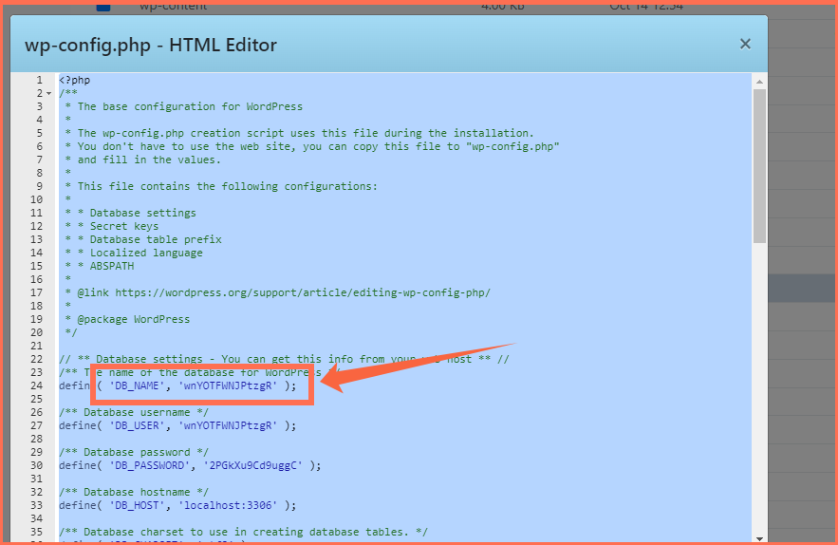Image resolution: width=838 pixels, height=545 pixels.
Task: Click the 'DB_NAME' constant on line 24
Action: pos(137,385)
